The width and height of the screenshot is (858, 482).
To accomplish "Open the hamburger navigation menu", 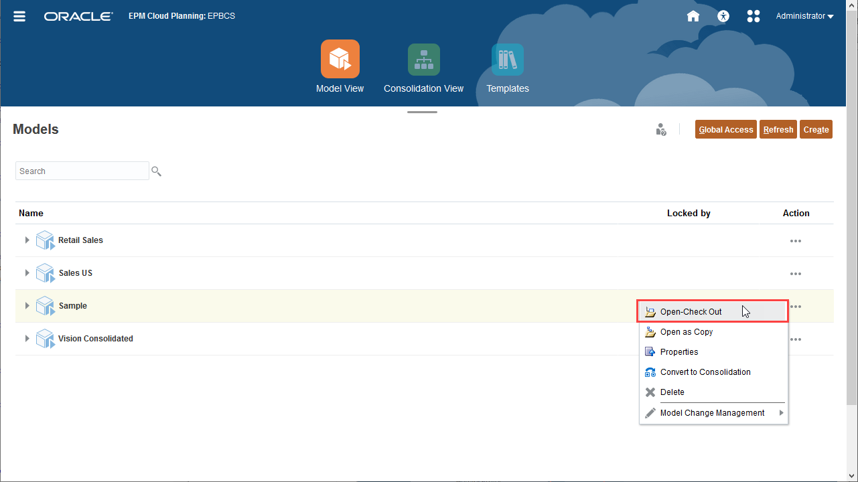I will tap(19, 16).
